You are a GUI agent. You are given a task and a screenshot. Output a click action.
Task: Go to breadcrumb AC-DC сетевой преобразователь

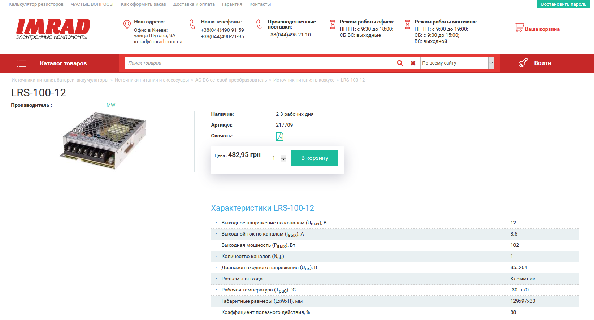coord(231,80)
